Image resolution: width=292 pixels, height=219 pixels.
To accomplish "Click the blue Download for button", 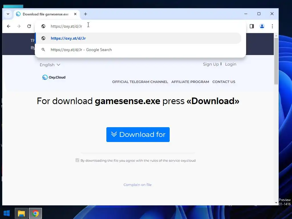I will 138,135.
